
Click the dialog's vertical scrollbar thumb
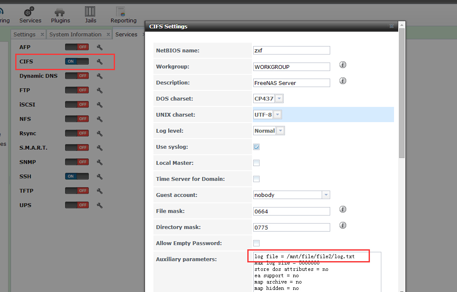click(x=402, y=93)
